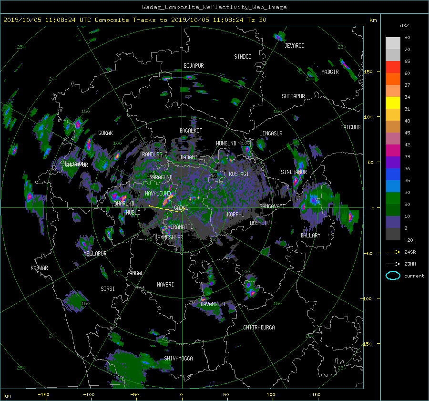The height and width of the screenshot is (401, 429).
Task: Pick the purple 36 dBZ legend swatch
Action: pyautogui.click(x=393, y=163)
